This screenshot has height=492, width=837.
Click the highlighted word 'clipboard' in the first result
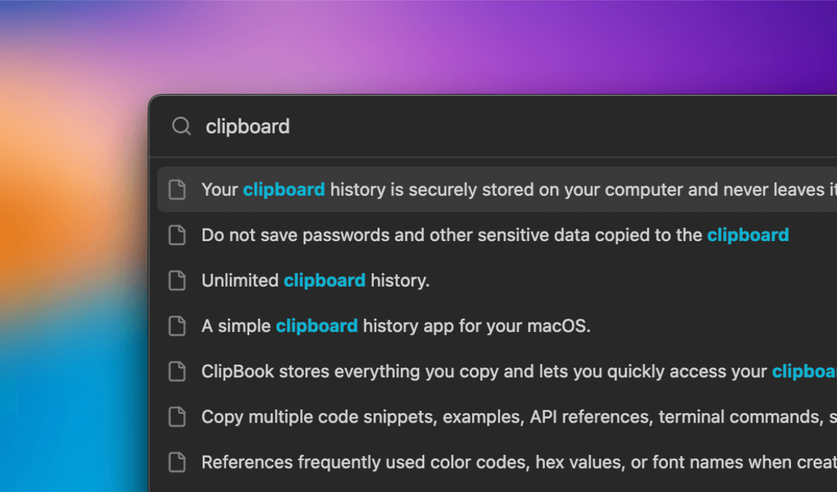click(284, 189)
